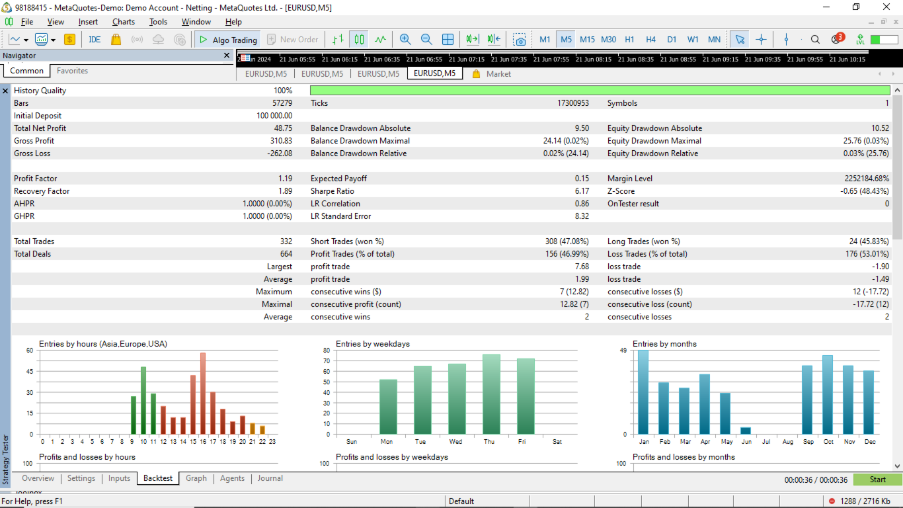Click the Market shopping bag toolbar icon

coord(116,40)
